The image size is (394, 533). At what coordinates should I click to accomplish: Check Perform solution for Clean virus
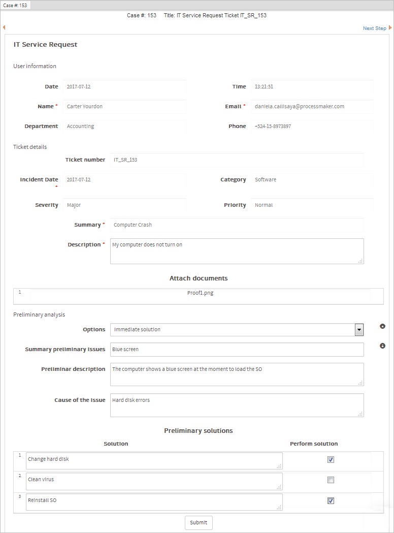pyautogui.click(x=331, y=480)
